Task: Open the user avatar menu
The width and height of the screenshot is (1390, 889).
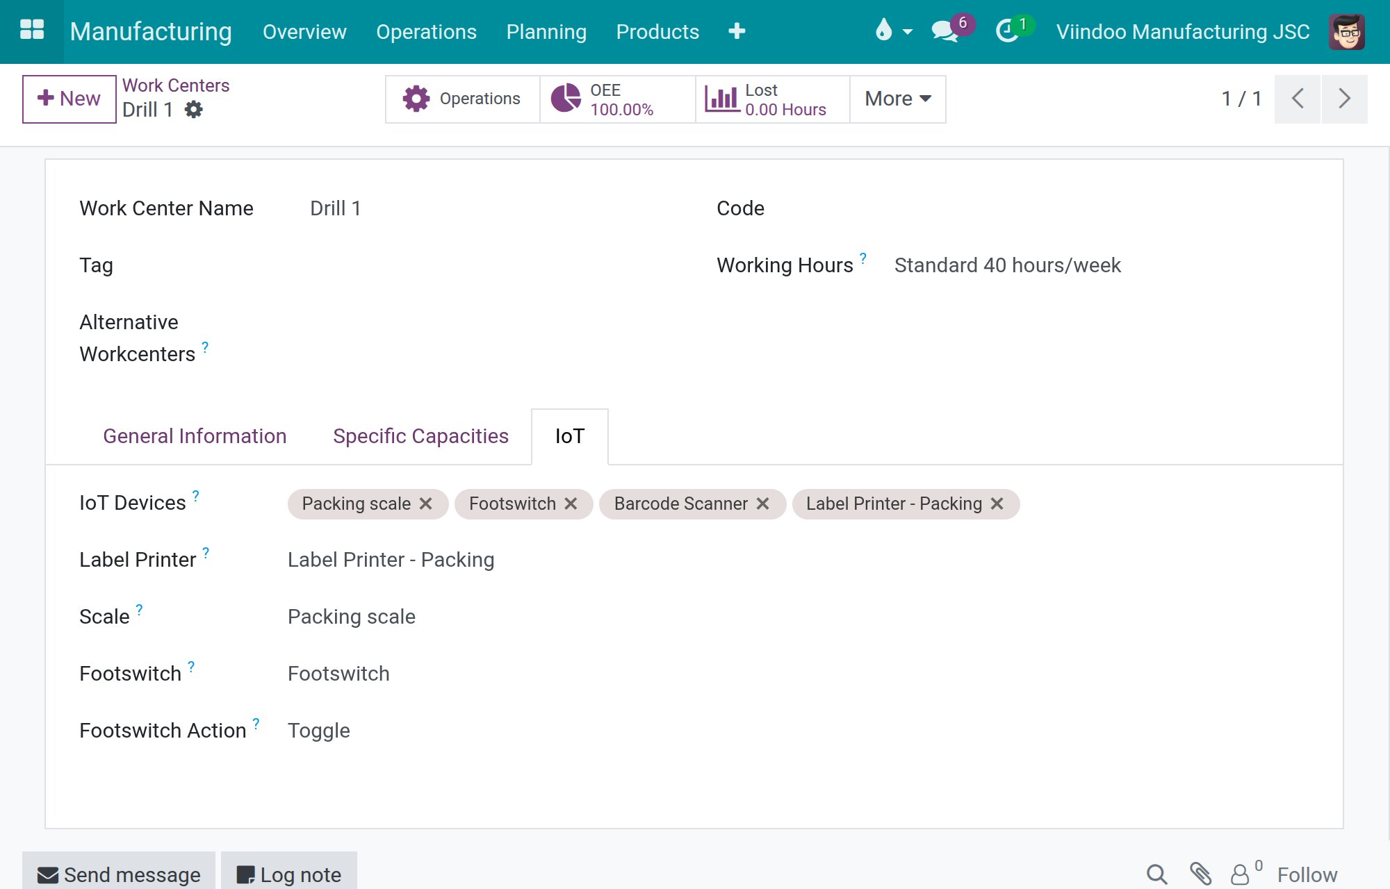Action: [1346, 31]
